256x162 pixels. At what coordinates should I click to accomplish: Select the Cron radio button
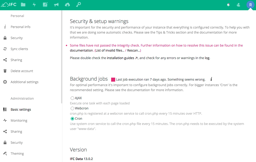coord(72,119)
